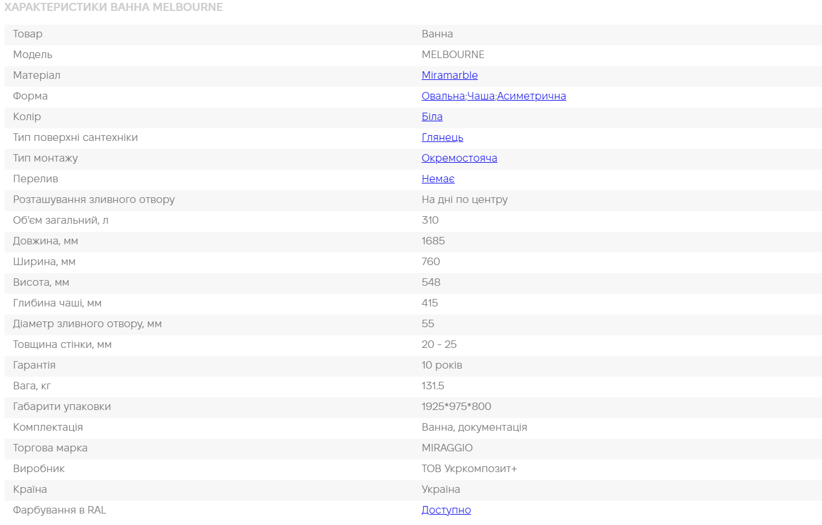The width and height of the screenshot is (822, 525).
Task: Click the MELBOURNE model value
Action: tap(452, 55)
